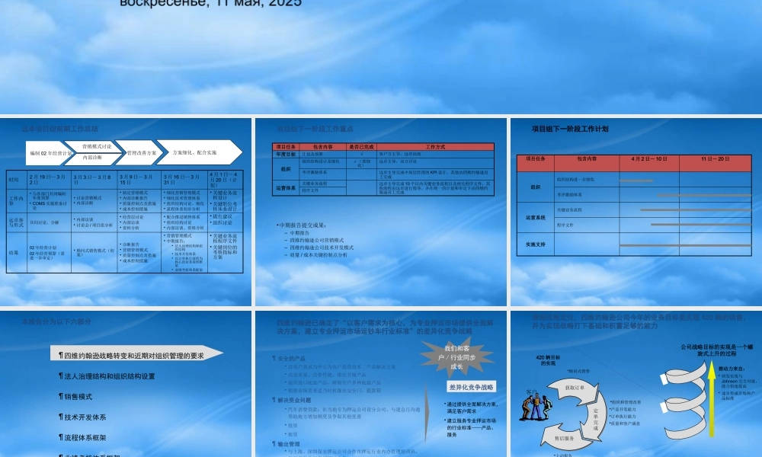Open the slide showing 420 辆目标的实现

pyautogui.click(x=636, y=384)
